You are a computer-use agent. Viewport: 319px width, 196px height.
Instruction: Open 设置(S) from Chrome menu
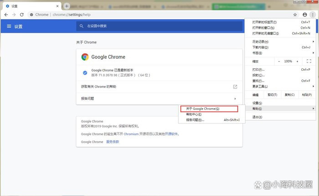[281, 103]
